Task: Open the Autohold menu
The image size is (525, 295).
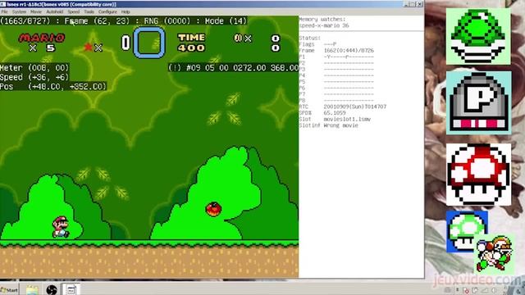Action: pos(55,11)
